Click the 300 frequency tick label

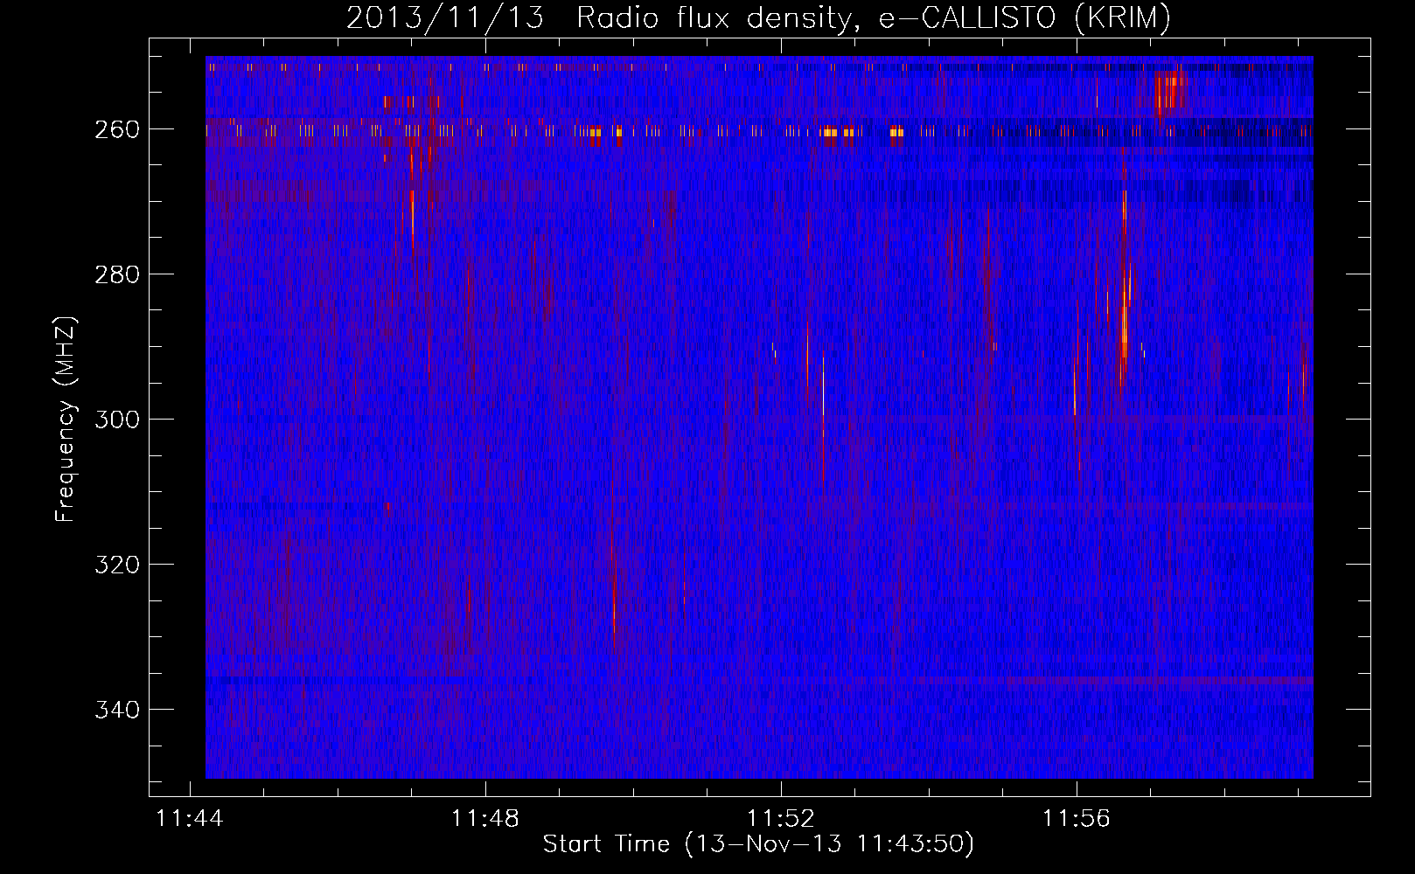point(116,420)
